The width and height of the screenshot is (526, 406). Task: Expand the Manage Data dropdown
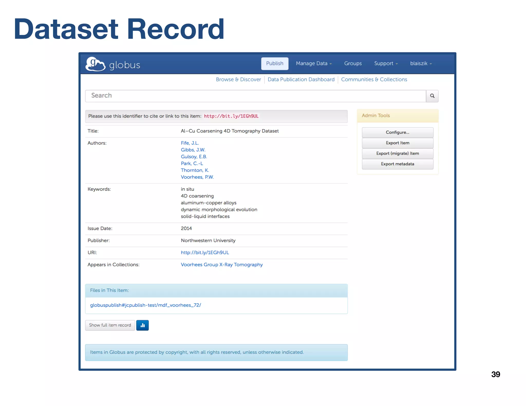tap(314, 63)
